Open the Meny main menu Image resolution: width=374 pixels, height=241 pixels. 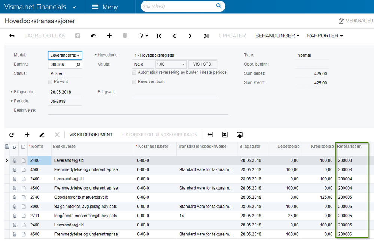(105, 7)
